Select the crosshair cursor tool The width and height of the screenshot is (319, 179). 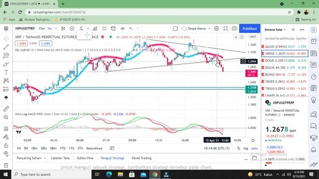click(x=6, y=39)
